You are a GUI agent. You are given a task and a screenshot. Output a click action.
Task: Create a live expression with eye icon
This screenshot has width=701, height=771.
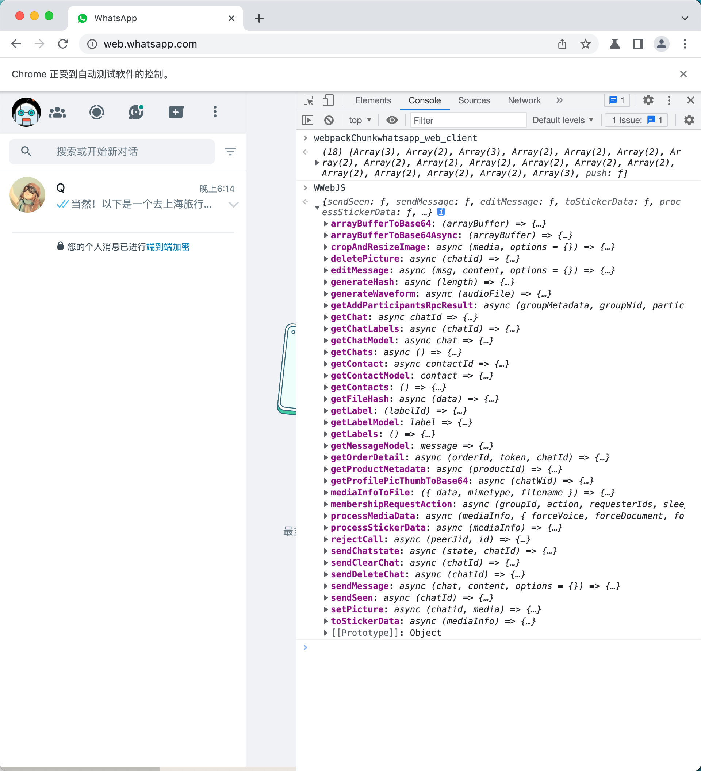coord(392,120)
